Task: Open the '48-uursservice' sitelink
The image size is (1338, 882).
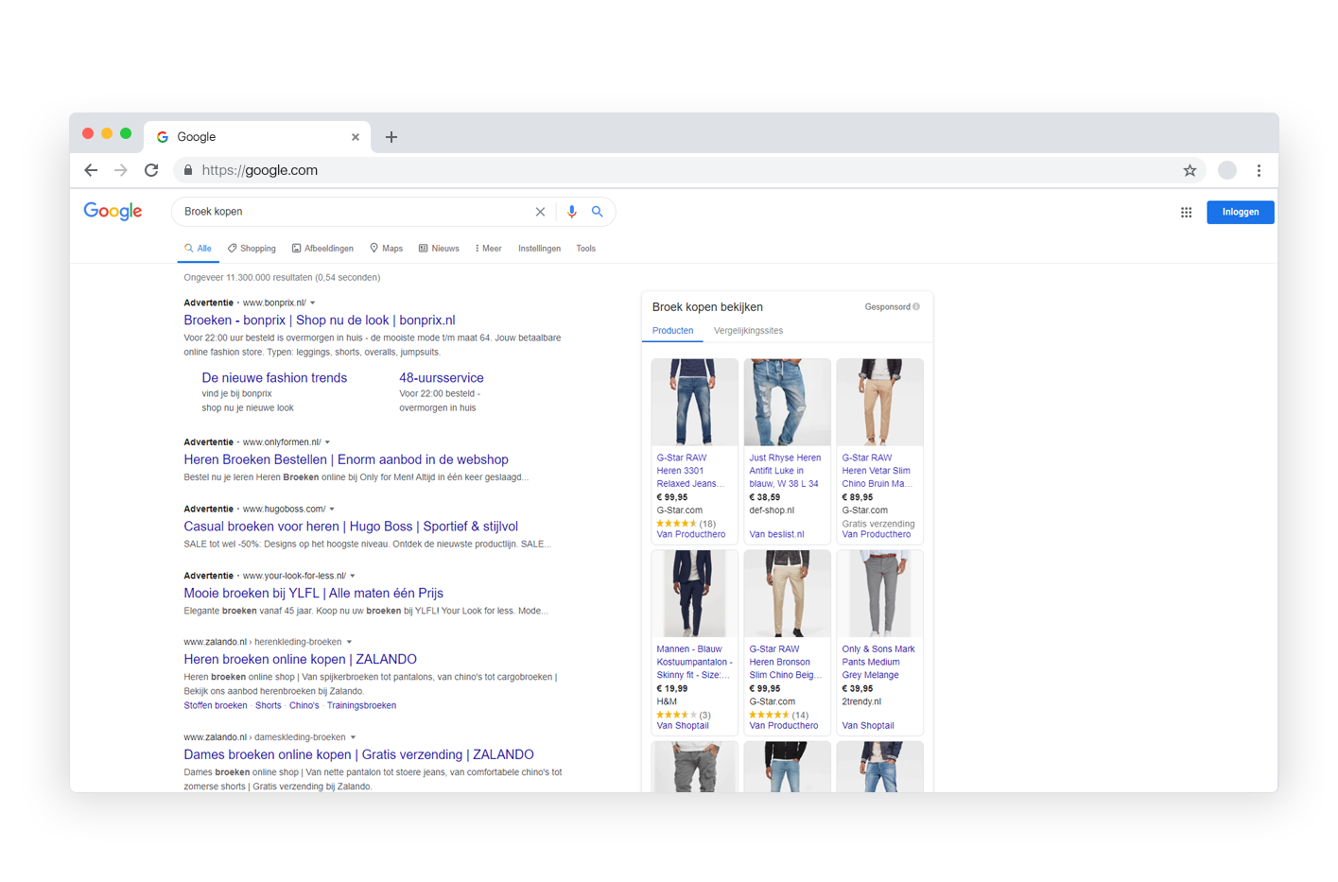Action: pyautogui.click(x=442, y=377)
